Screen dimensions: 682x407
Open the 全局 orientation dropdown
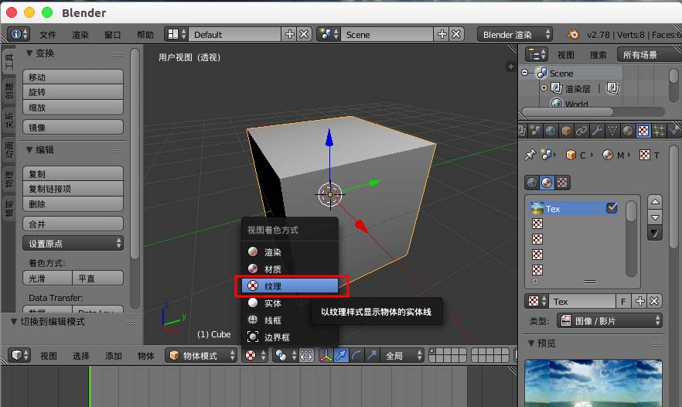coord(402,356)
